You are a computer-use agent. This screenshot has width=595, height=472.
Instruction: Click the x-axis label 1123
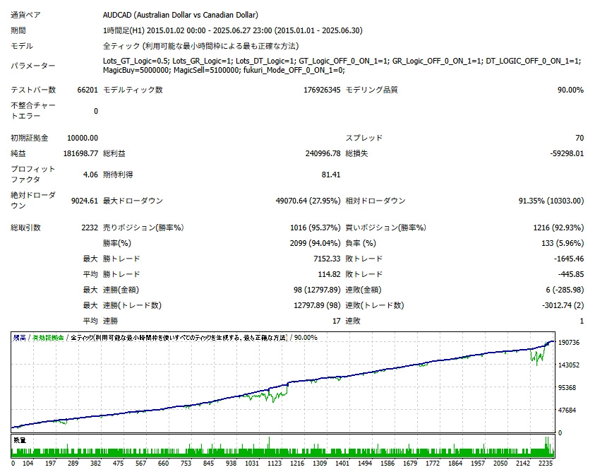275,464
